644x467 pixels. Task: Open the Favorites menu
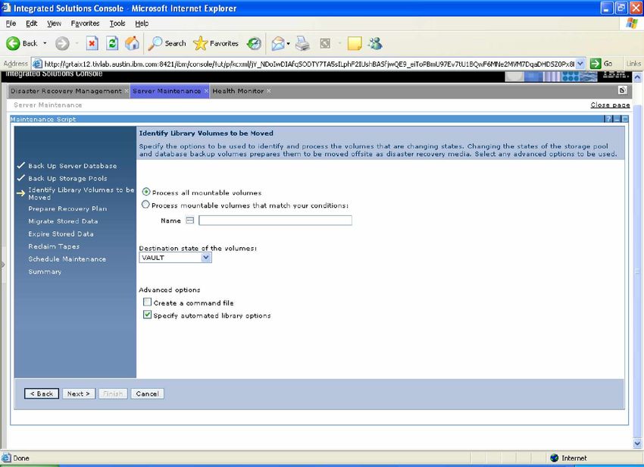point(85,24)
